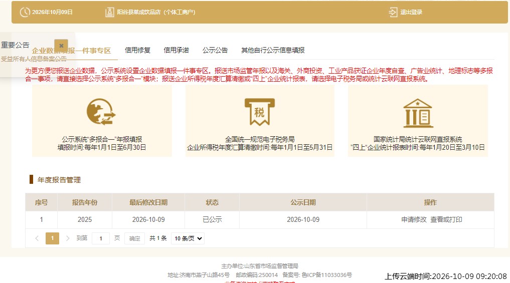Switch to 信用承诺 tab
Viewport: 510px width, 283px height.
177,50
